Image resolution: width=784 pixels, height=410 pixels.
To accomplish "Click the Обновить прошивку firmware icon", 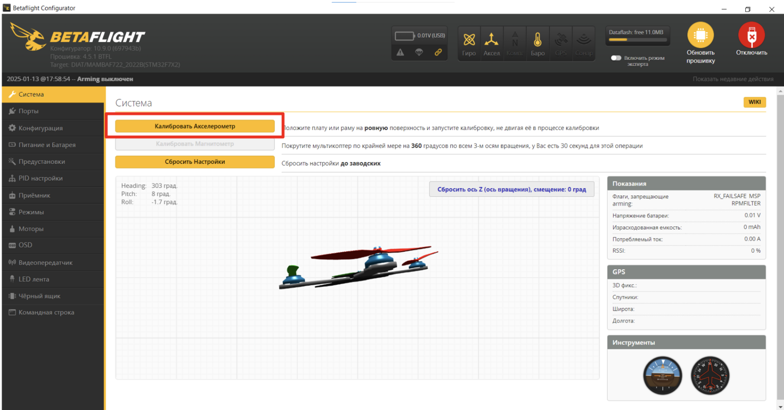I will 700,36.
